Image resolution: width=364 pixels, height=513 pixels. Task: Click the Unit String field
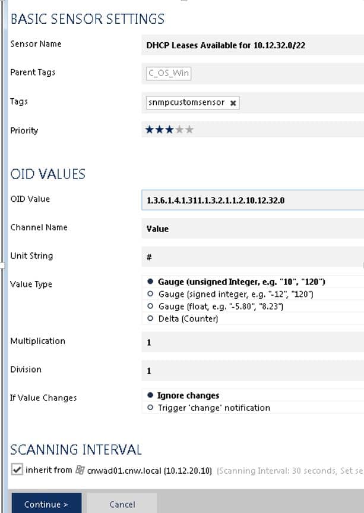pos(253,257)
